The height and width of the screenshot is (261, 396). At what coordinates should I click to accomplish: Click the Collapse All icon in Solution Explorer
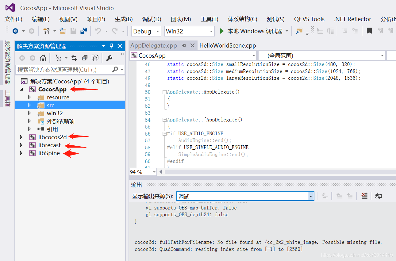(85, 58)
